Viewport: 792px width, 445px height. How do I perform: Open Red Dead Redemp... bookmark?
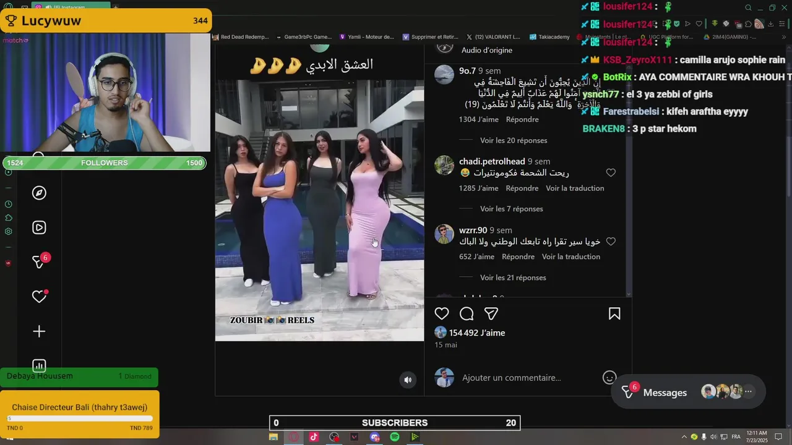tap(241, 37)
